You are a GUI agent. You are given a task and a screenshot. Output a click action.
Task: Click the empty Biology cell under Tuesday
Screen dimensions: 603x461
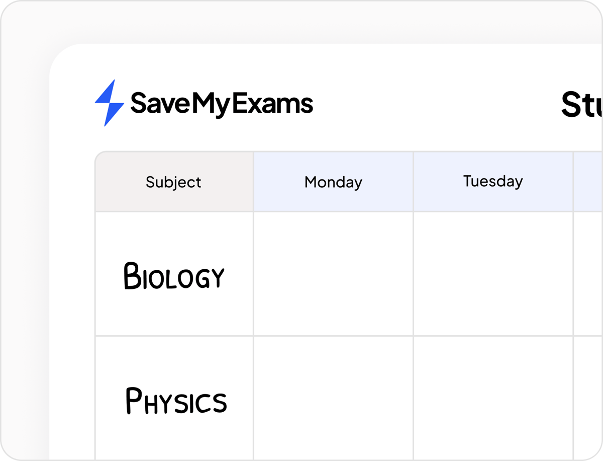click(x=493, y=274)
